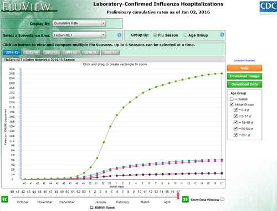
Task: Select the 2011-12 season tab
Action: 71,52
